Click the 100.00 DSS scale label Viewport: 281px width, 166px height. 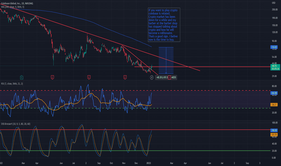click(x=275, y=123)
